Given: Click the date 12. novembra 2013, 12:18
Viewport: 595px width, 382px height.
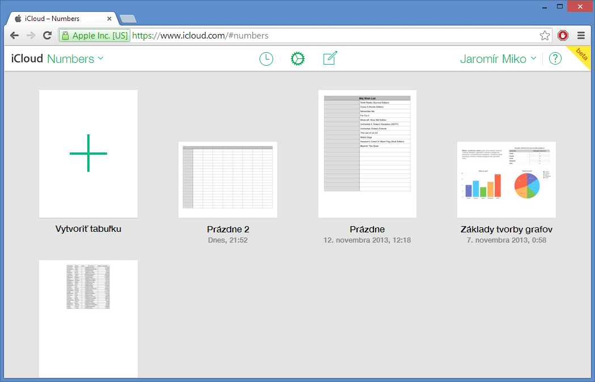Looking at the screenshot, I should tap(367, 240).
